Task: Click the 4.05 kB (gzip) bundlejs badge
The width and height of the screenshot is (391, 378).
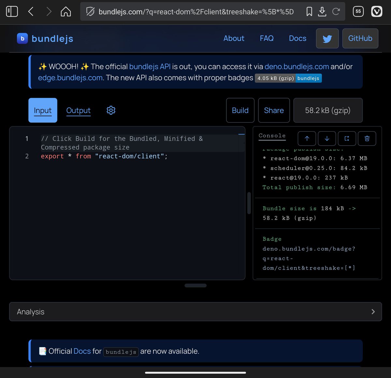Action: (288, 78)
